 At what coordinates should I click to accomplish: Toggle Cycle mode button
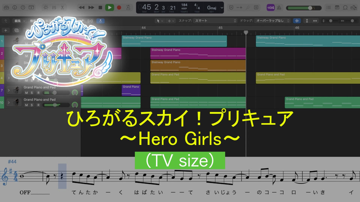pos(128,7)
